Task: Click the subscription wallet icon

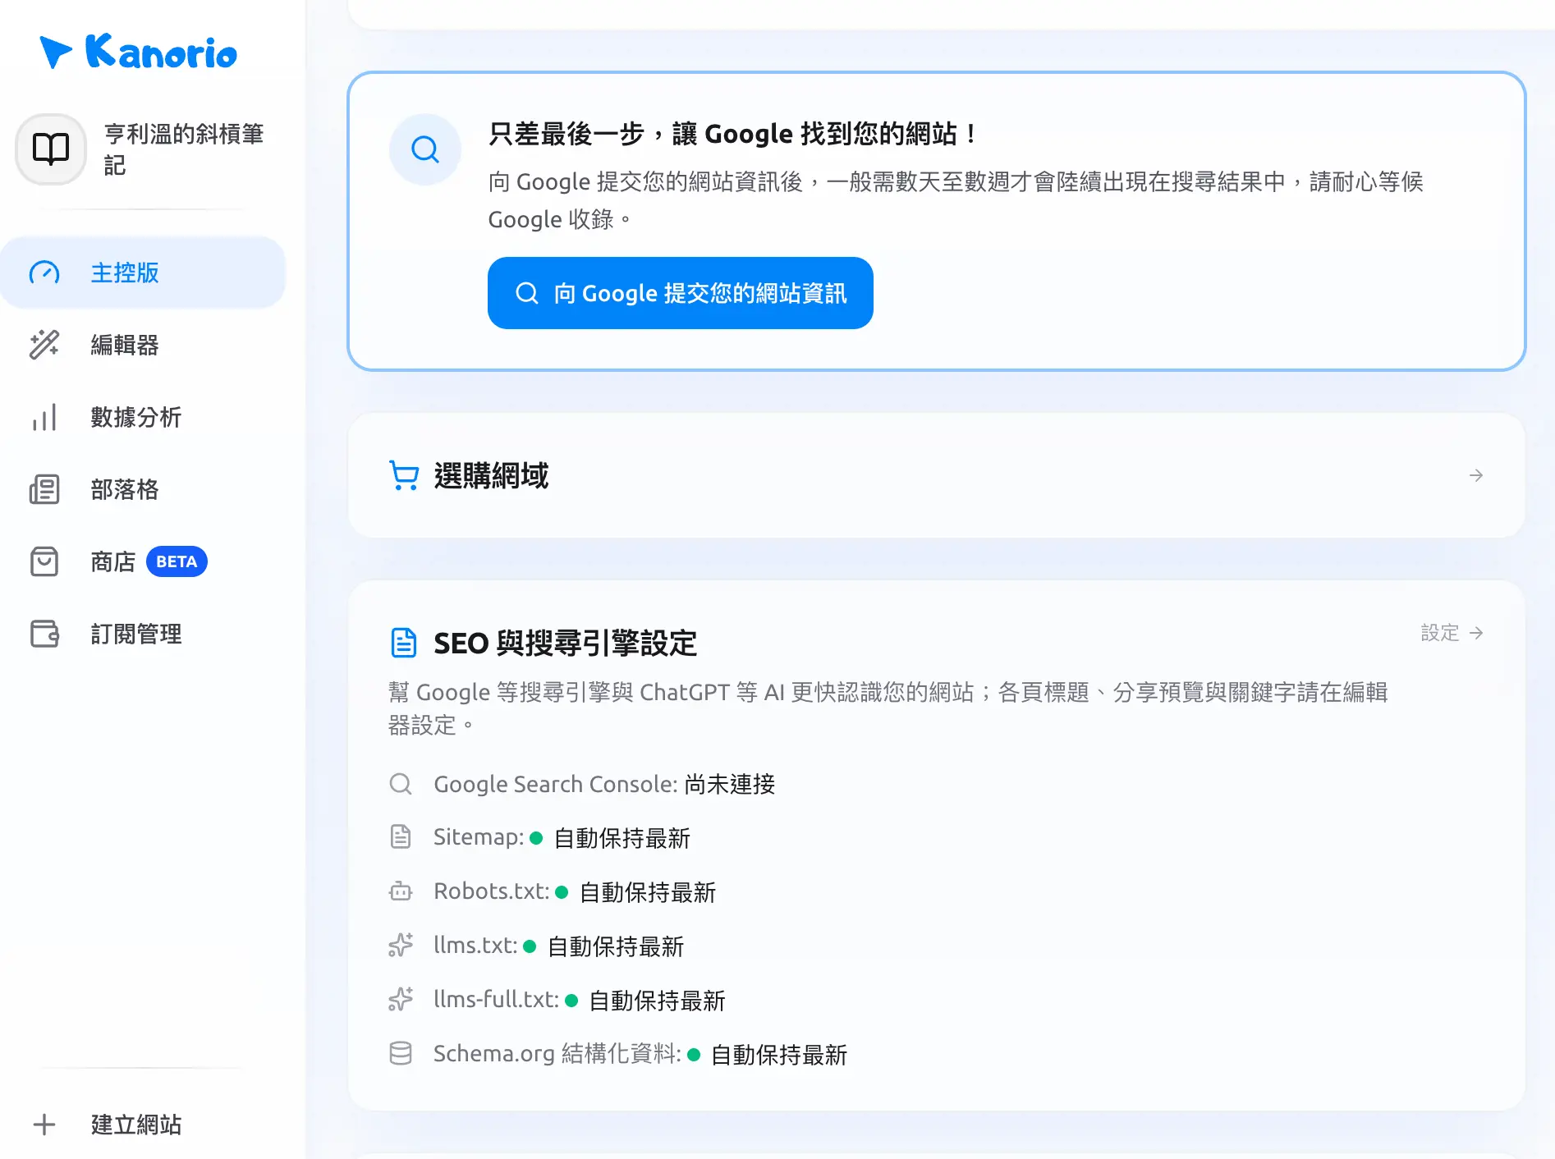Action: tap(44, 634)
